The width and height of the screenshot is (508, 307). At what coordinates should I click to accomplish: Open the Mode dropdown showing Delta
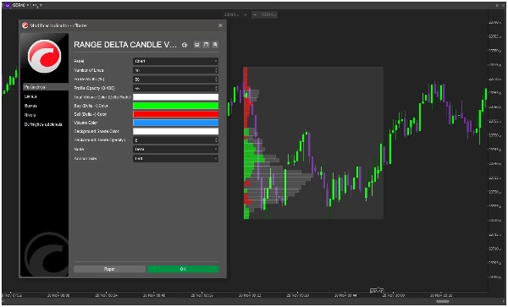click(175, 149)
